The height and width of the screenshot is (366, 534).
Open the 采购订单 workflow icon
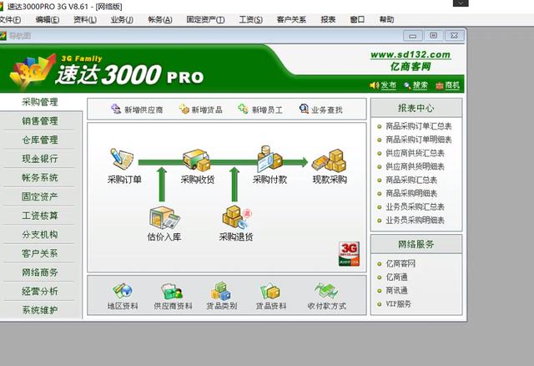point(123,160)
